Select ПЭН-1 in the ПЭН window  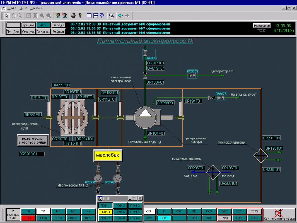point(105,205)
